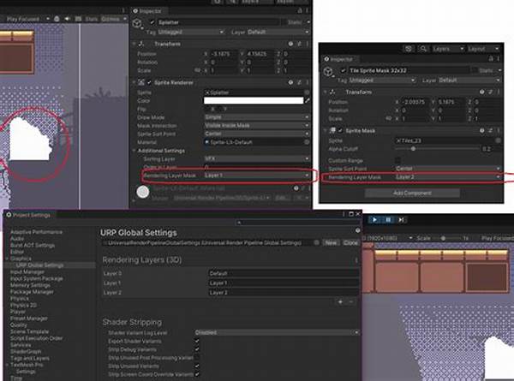The width and height of the screenshot is (514, 381).
Task: Add a rendering layer with plus icon
Action: click(x=340, y=301)
